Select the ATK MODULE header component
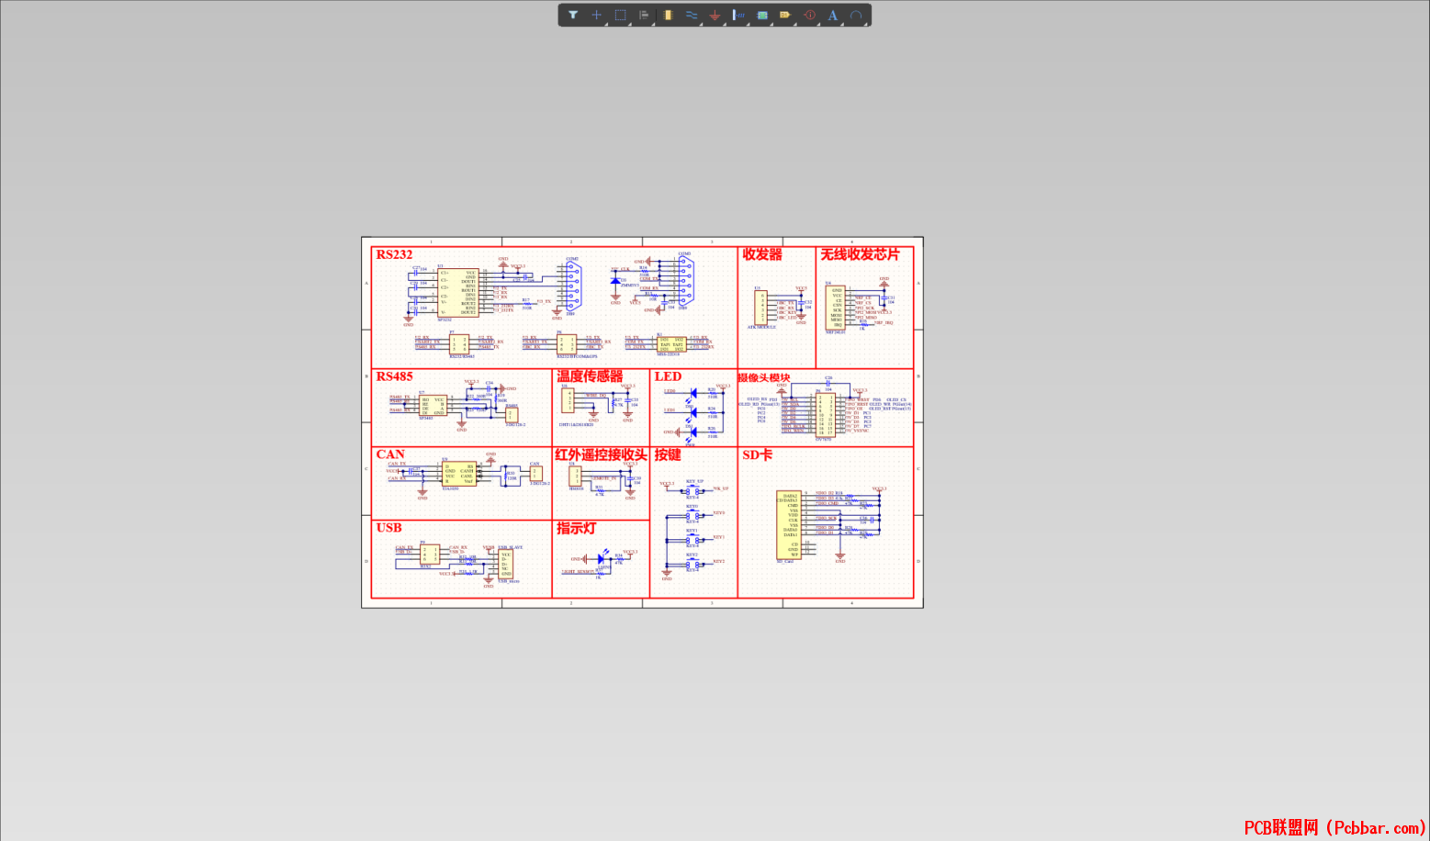The height and width of the screenshot is (841, 1430). click(x=760, y=308)
